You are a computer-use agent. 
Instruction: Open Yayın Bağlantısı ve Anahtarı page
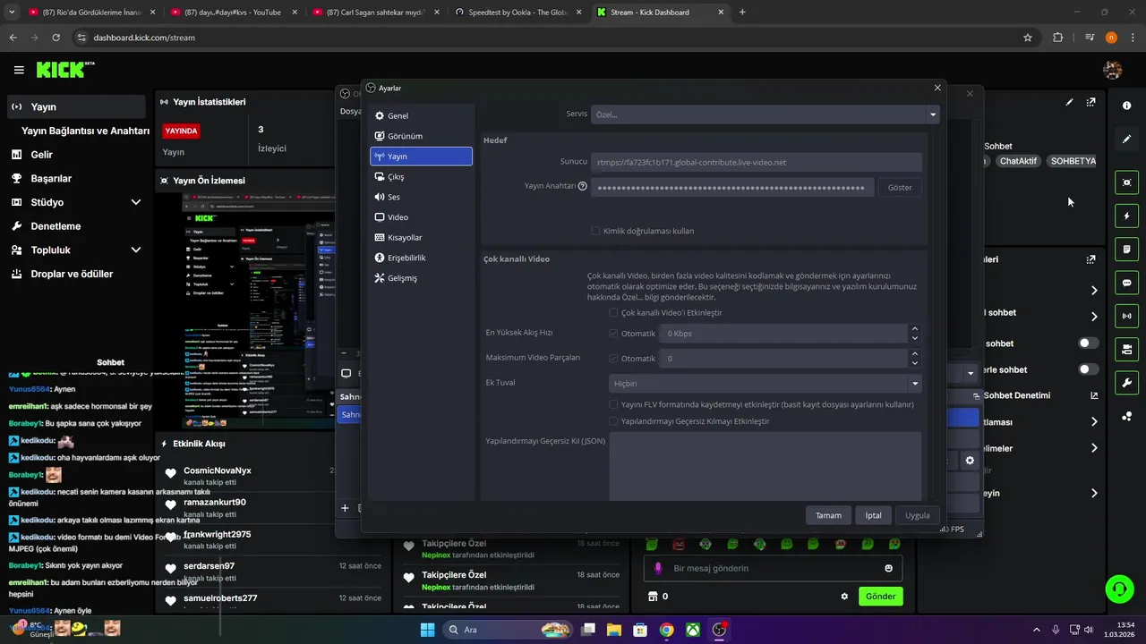tap(85, 131)
